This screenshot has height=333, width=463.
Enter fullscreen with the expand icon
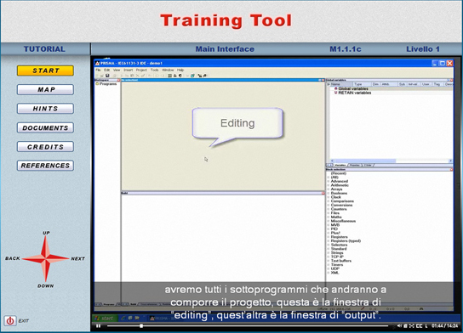pyautogui.click(x=412, y=325)
